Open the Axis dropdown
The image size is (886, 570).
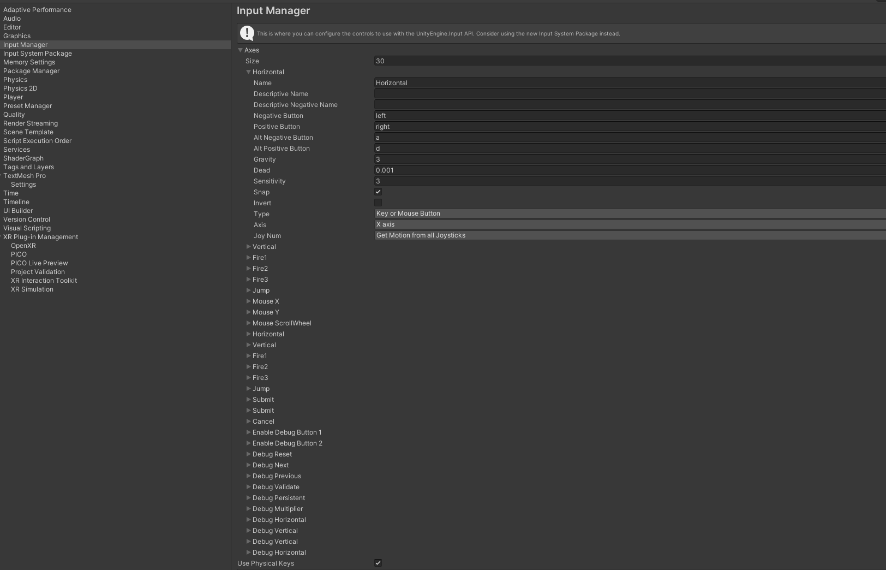pos(630,224)
